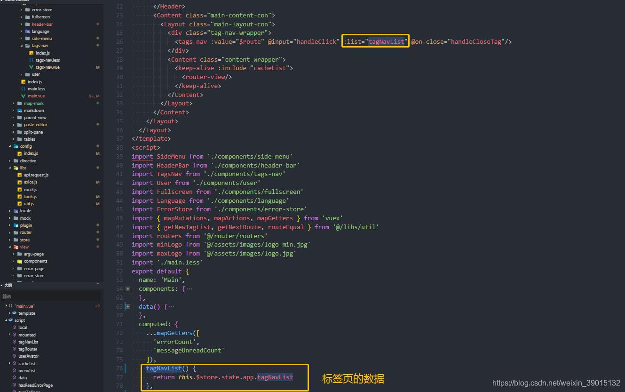The width and height of the screenshot is (625, 392).
Task: Click the Vue icon of tags-nav.vue
Action: tap(31, 67)
